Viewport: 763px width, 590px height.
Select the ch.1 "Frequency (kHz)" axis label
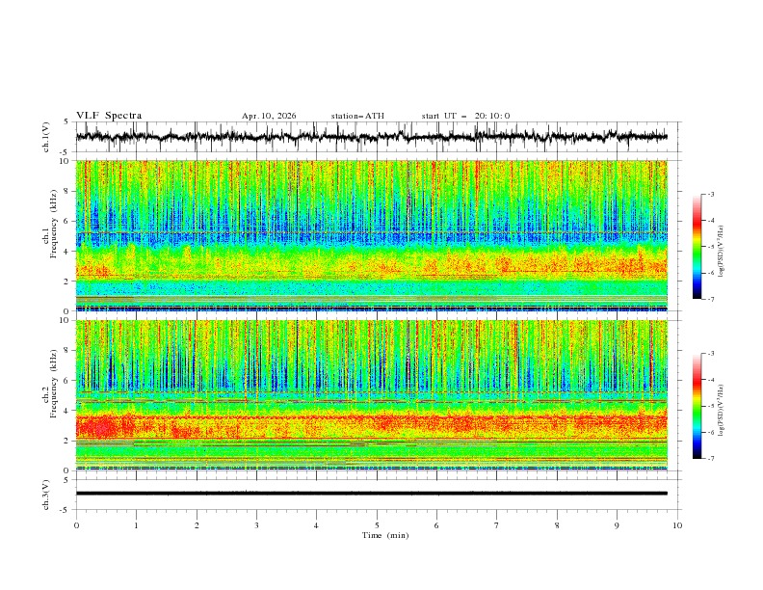(x=54, y=222)
